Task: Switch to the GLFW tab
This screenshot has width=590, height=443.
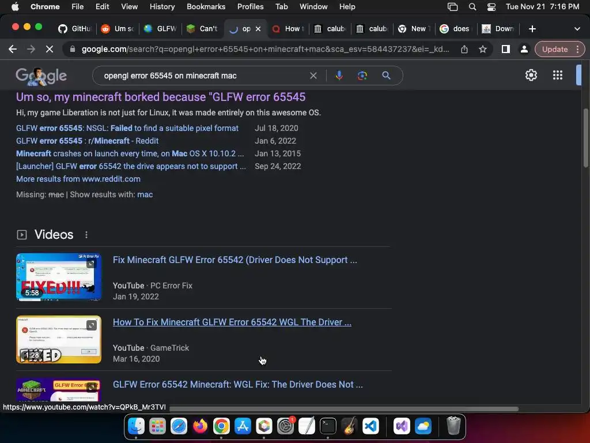Action: [160, 29]
